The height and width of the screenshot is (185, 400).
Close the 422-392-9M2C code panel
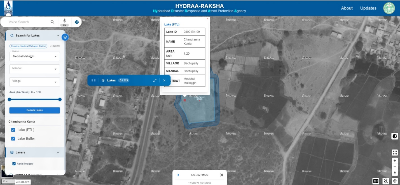222,175
